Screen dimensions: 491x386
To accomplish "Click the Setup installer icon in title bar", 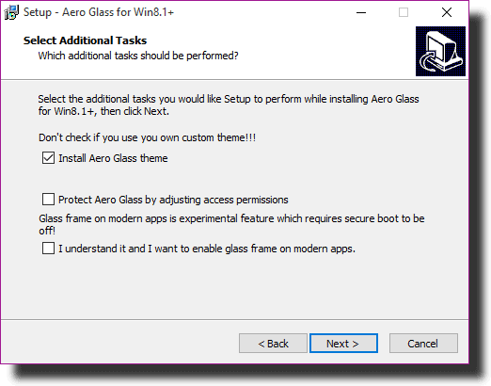I will coord(11,12).
